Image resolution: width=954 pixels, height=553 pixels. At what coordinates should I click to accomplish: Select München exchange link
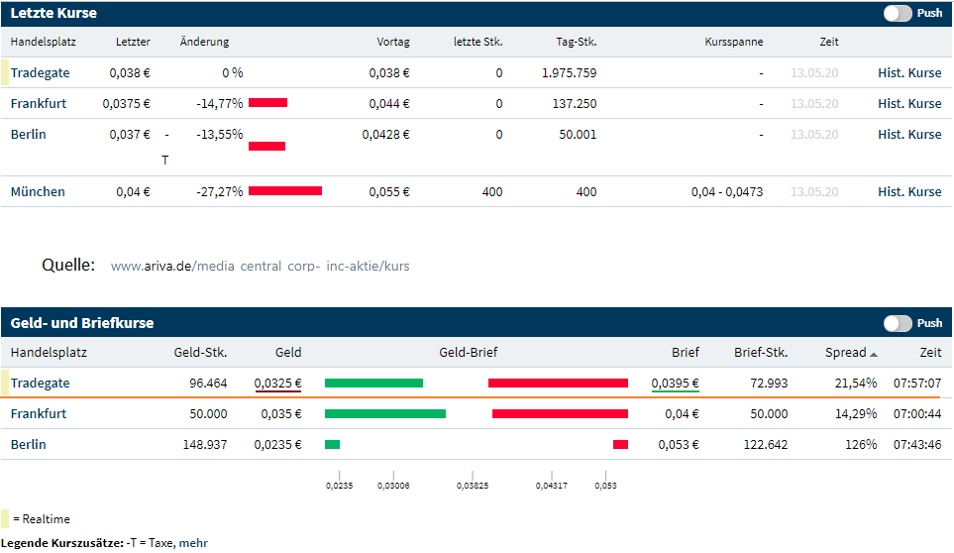point(38,191)
